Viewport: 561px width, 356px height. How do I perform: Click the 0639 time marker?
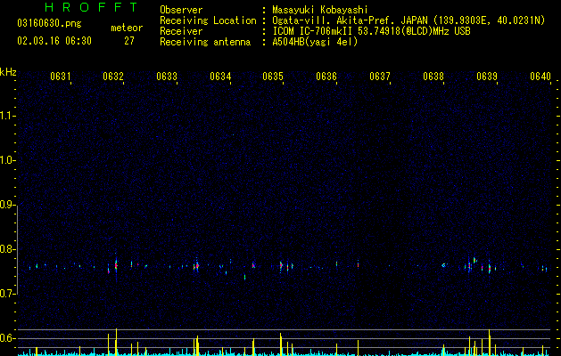tap(487, 77)
